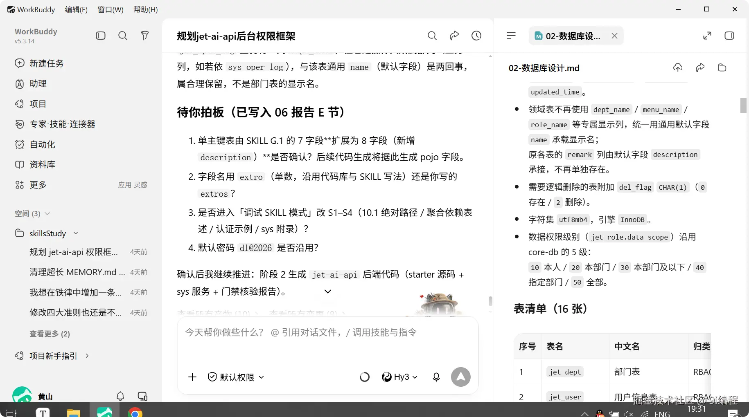Click the circular loading indicator icon
Screen dimensions: 749x417
(365, 377)
